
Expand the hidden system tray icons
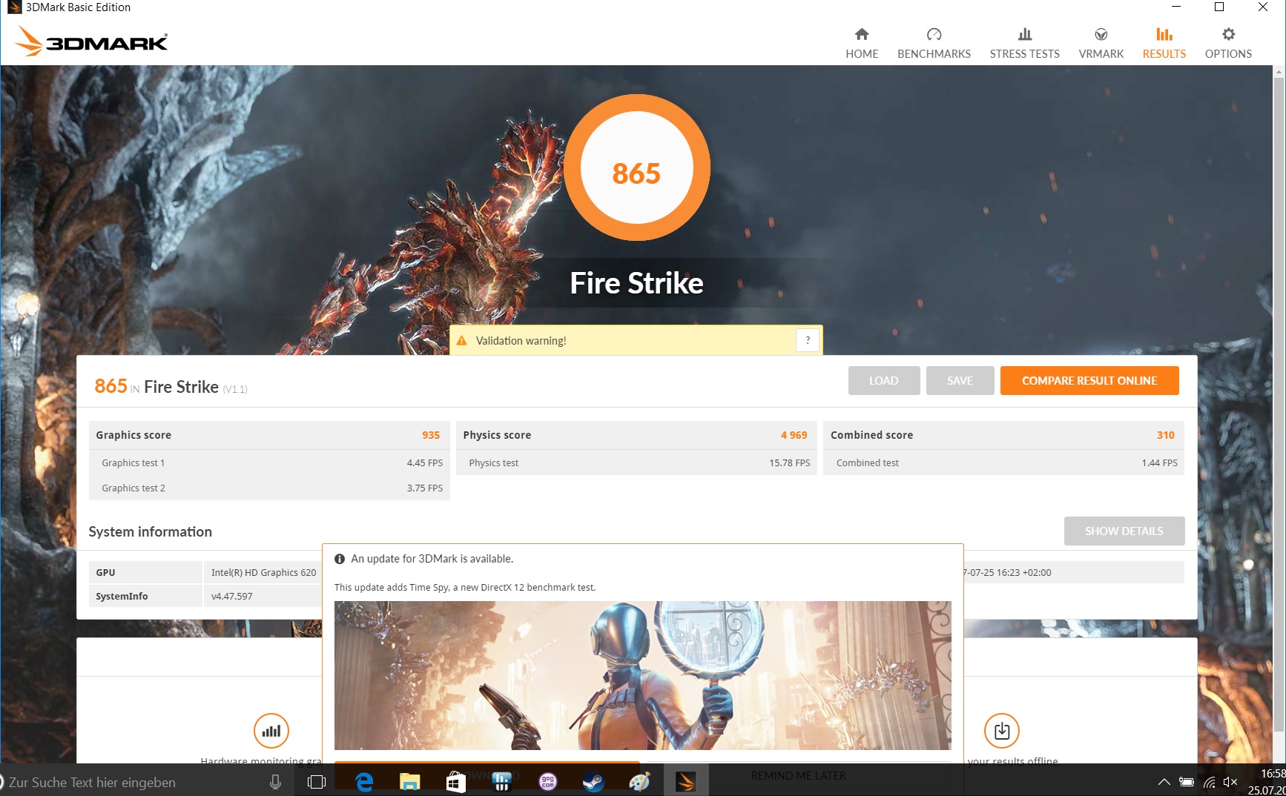point(1164,782)
